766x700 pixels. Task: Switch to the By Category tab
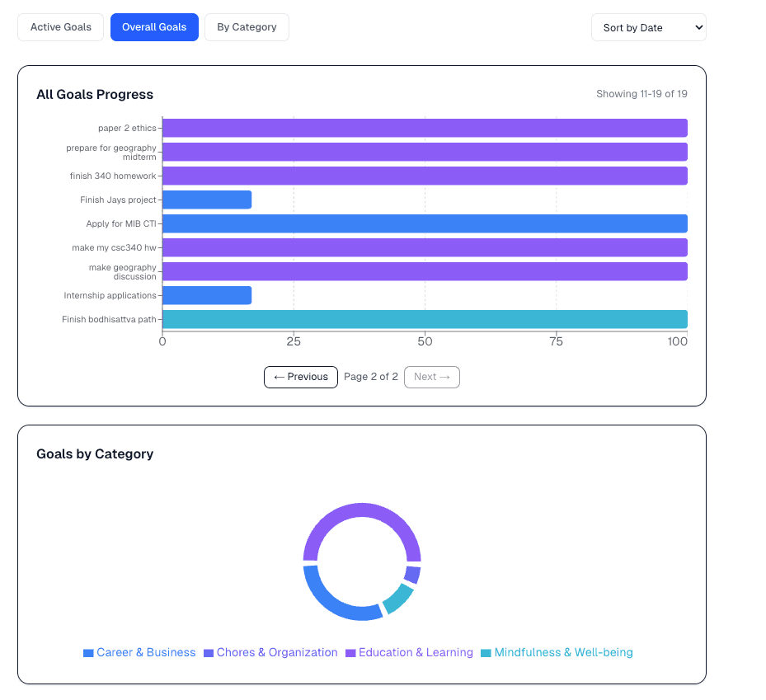247,27
